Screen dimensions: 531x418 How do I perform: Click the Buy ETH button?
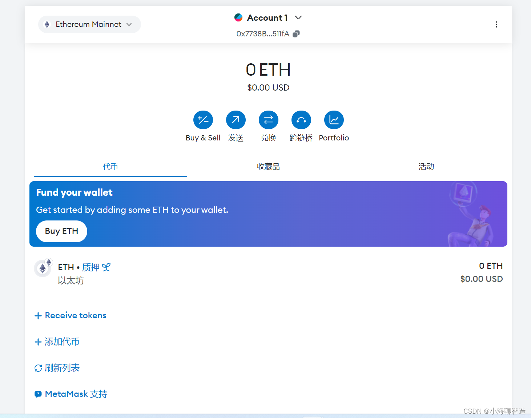point(61,231)
